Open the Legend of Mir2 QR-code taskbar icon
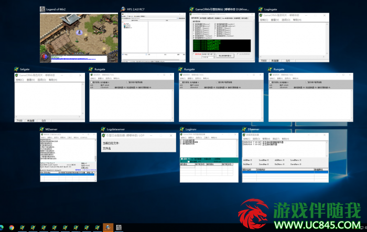 118,227
